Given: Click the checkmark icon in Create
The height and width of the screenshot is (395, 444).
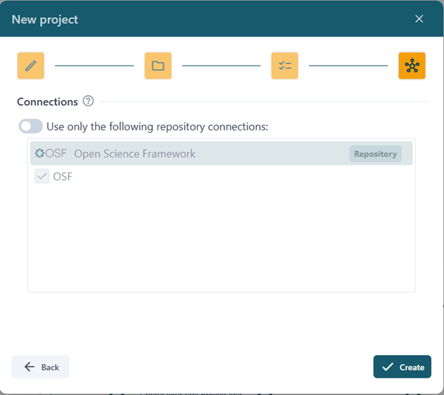Looking at the screenshot, I should click(x=388, y=367).
